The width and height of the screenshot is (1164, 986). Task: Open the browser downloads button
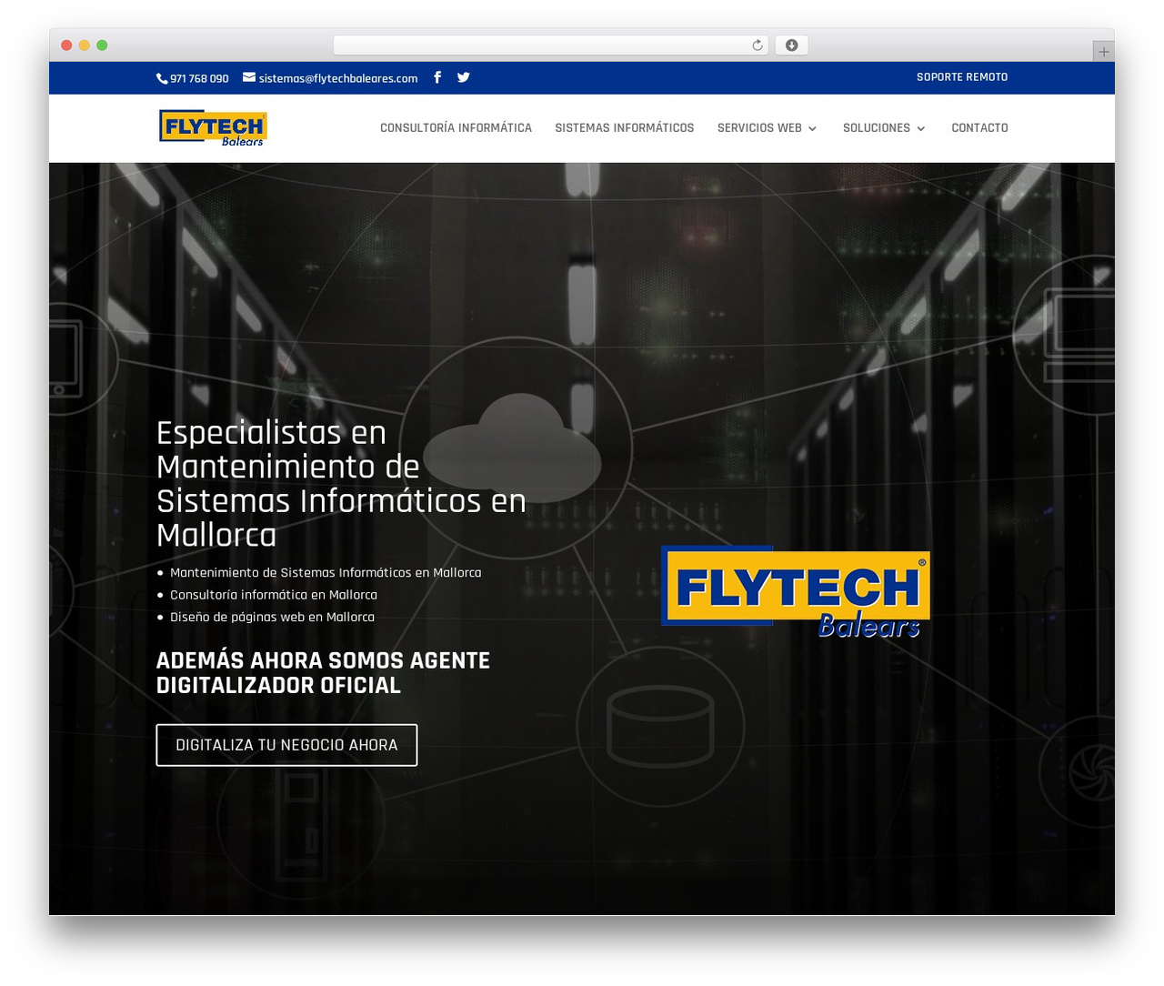(x=792, y=45)
